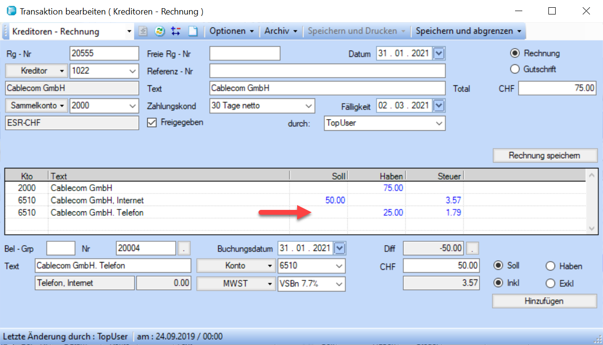
Task: Open the MWST code VSBn 7.7% dropdown
Action: click(x=339, y=284)
